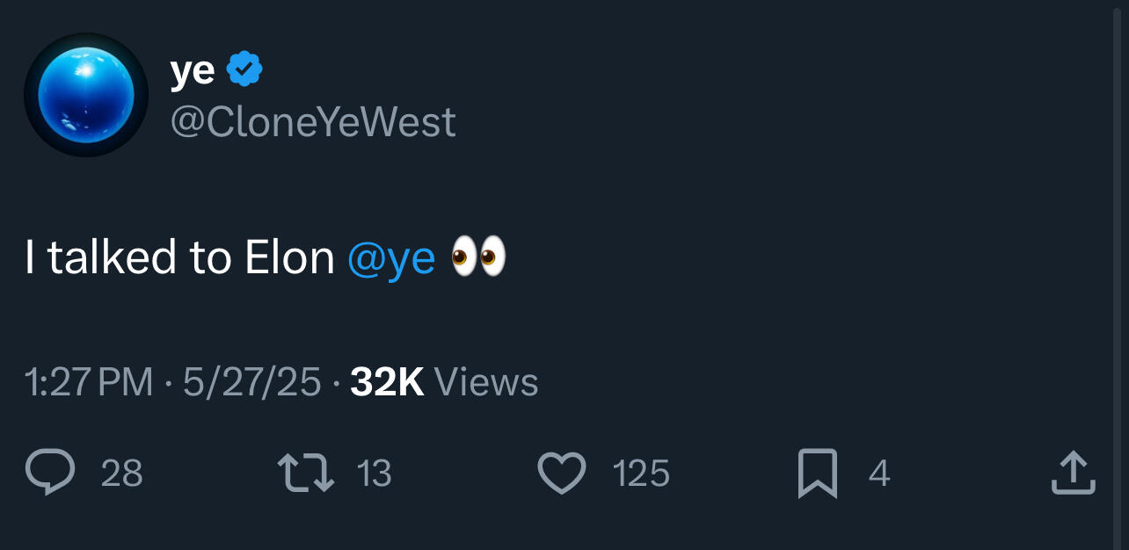Click the repost count 13
The image size is (1129, 550).
point(374,474)
